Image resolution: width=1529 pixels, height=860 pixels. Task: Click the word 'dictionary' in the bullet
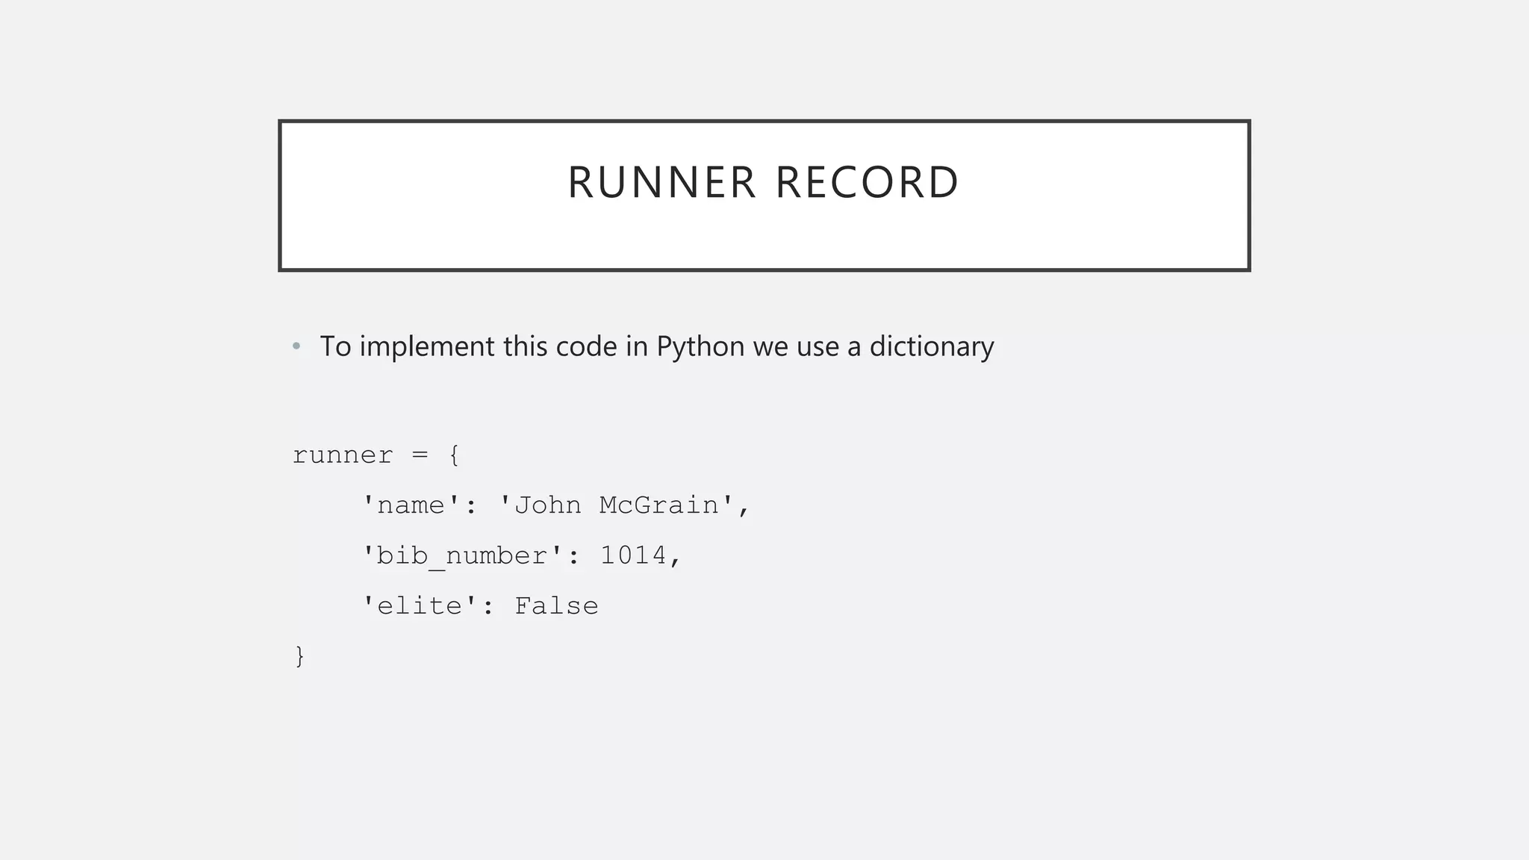pos(932,347)
